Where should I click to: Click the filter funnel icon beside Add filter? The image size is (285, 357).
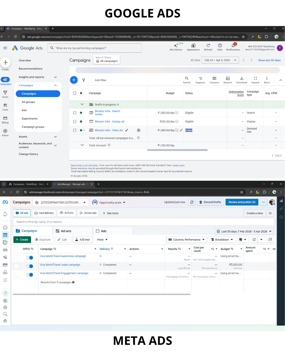84,80
